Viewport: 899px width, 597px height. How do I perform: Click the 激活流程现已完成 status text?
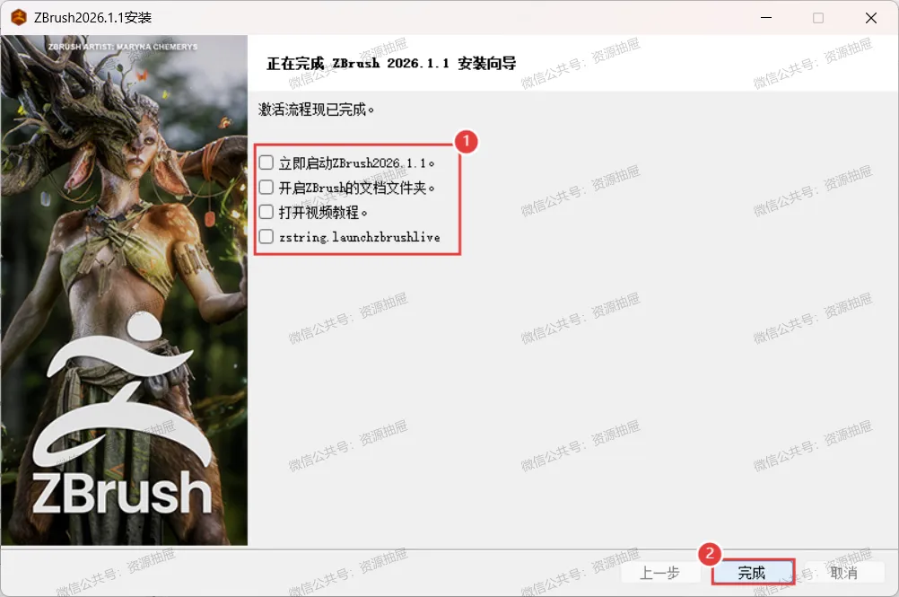click(x=317, y=110)
